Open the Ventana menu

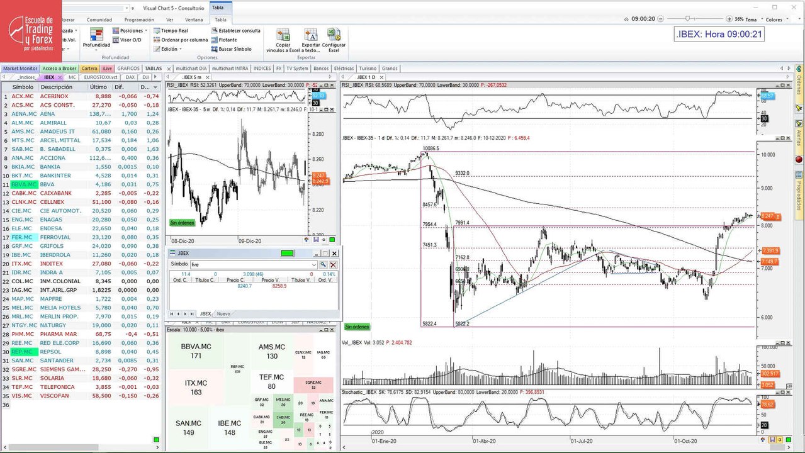click(x=194, y=20)
